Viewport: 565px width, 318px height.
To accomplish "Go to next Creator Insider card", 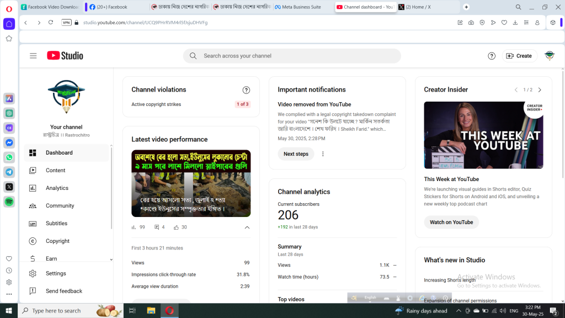I will click(540, 90).
